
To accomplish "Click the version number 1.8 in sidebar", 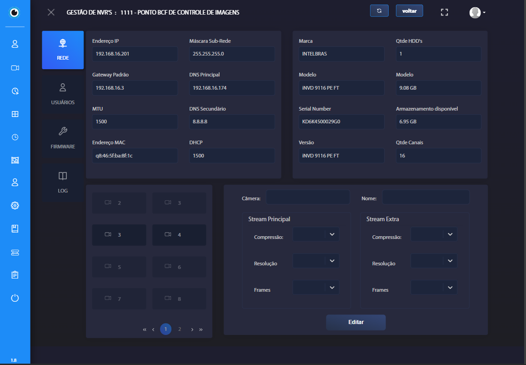I will (x=14, y=360).
